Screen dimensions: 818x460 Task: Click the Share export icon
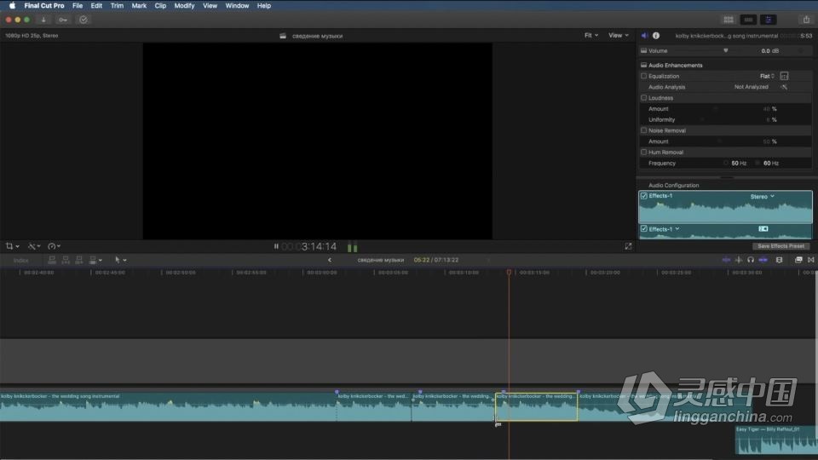tap(807, 20)
